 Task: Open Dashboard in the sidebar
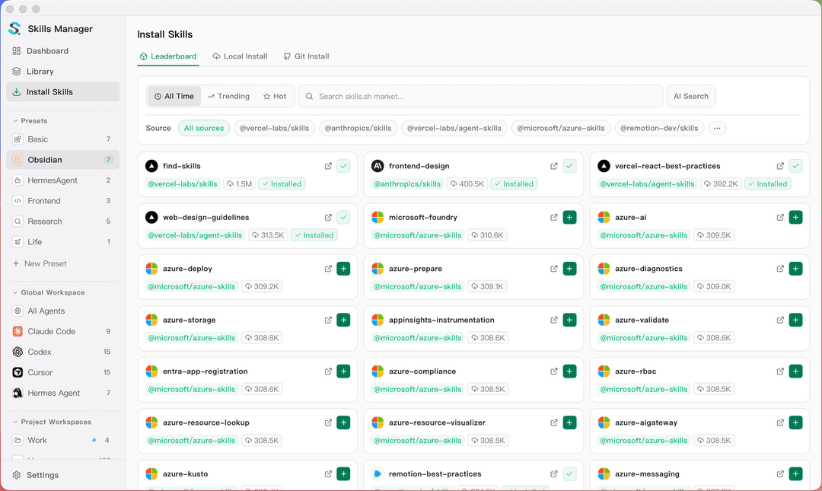pyautogui.click(x=63, y=51)
